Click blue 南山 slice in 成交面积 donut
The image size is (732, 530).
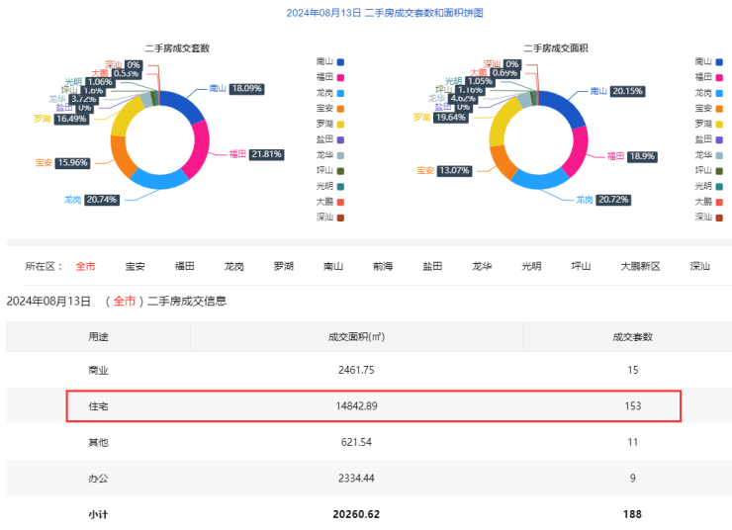pos(564,106)
